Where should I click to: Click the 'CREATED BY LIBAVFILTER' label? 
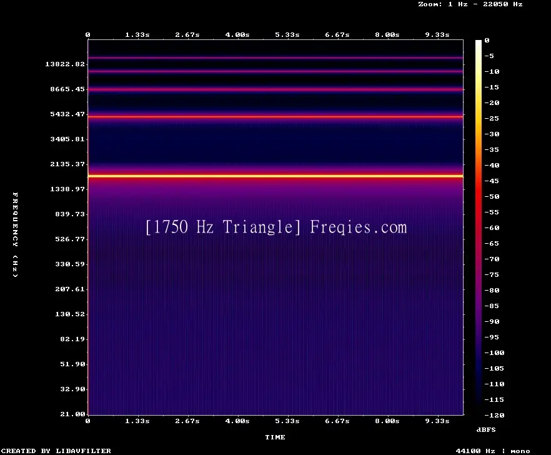pyautogui.click(x=56, y=451)
